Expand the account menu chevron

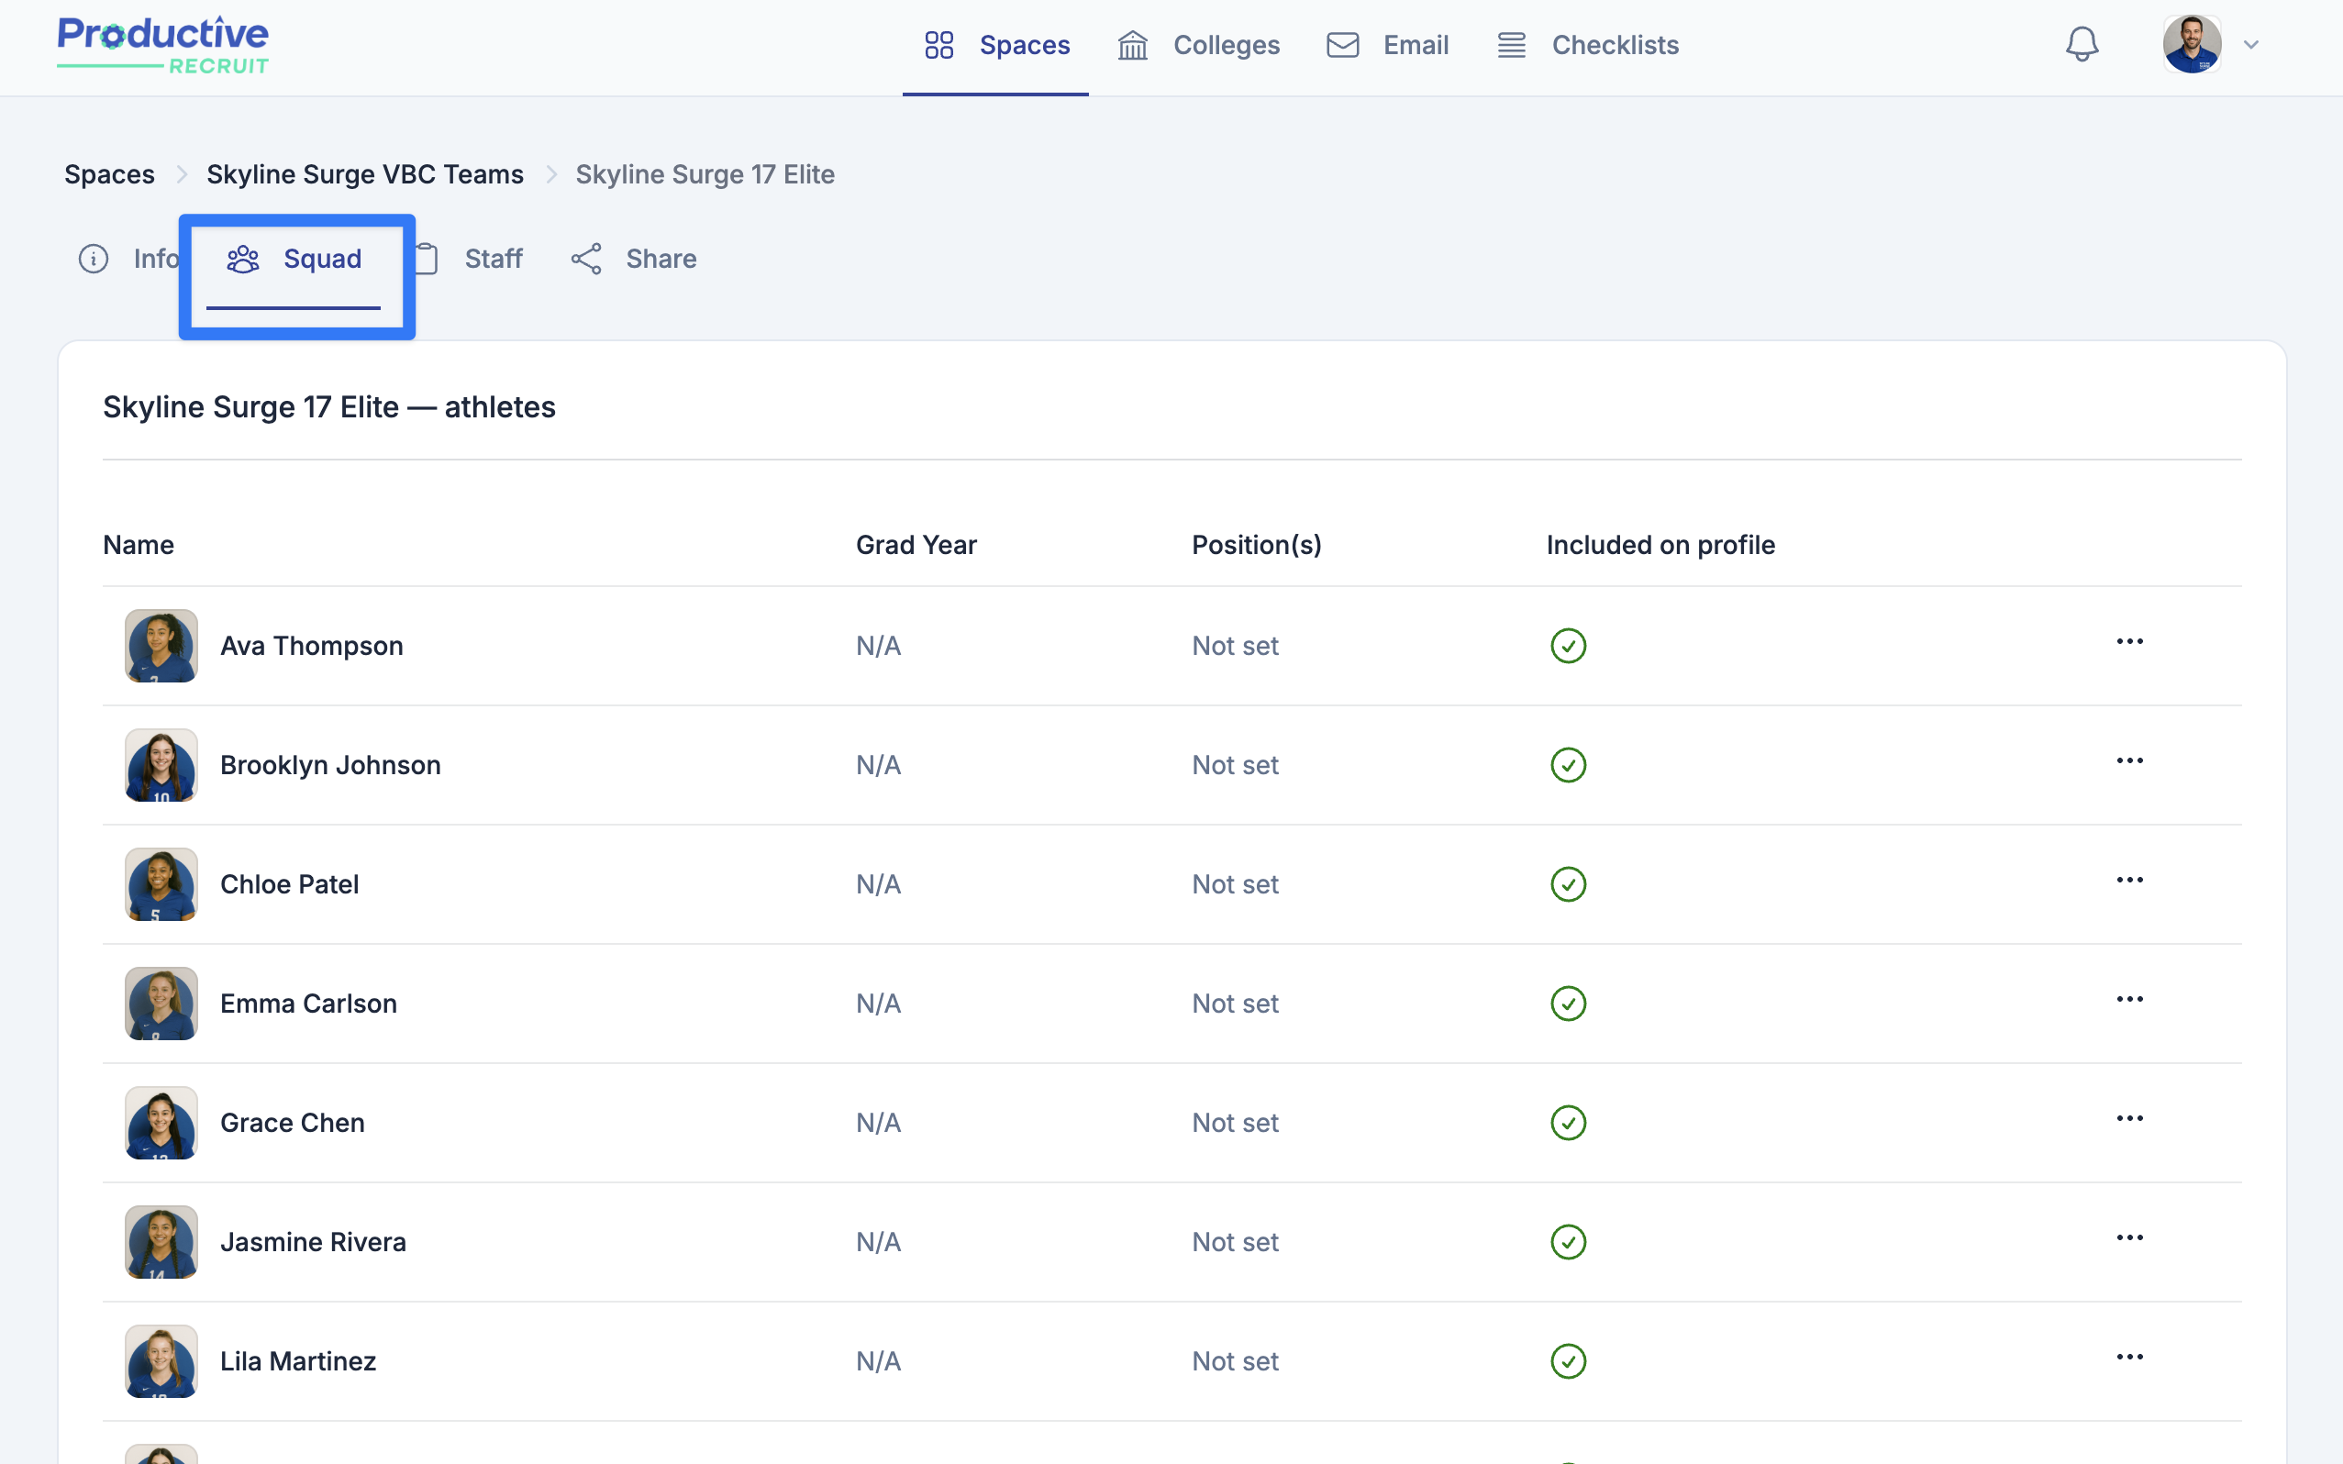pos(2251,45)
